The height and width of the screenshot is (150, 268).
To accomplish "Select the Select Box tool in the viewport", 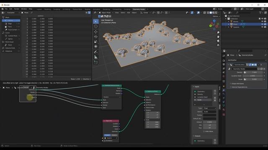I will tap(96, 21).
